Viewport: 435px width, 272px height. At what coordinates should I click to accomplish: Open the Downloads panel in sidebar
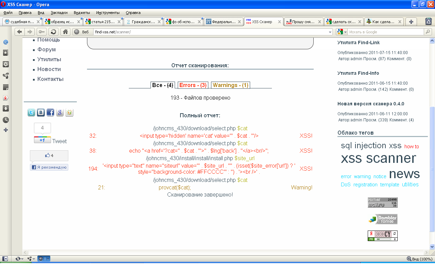click(6, 108)
